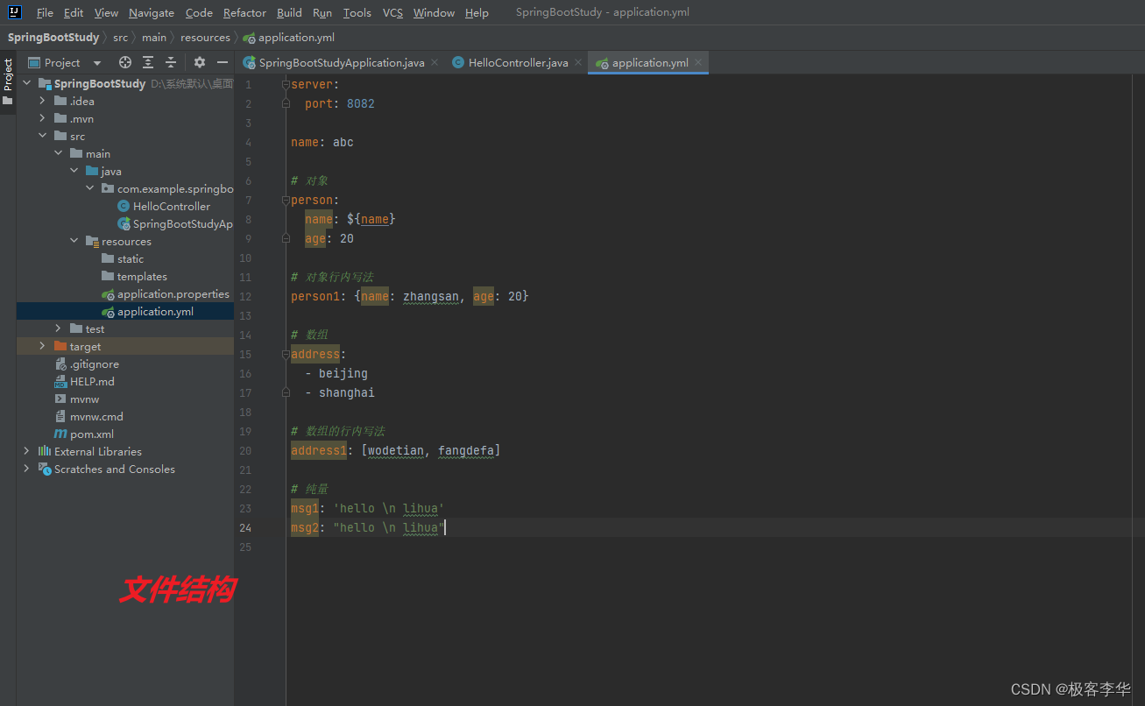1145x706 pixels.
Task: Switch to the SpringBootStudyApplication.java tab
Action: click(342, 63)
